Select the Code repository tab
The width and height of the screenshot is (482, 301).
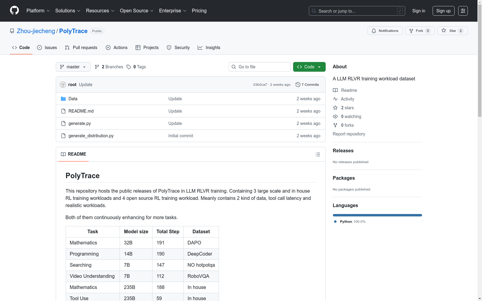tap(21, 48)
